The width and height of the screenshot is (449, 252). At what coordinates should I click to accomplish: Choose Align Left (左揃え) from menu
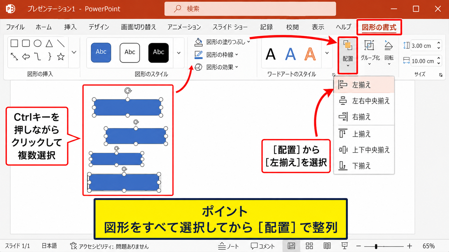(x=364, y=85)
